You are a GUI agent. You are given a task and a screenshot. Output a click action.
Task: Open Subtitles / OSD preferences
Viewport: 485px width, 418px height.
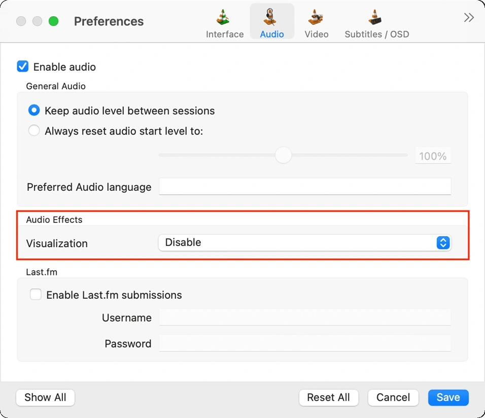pyautogui.click(x=376, y=21)
